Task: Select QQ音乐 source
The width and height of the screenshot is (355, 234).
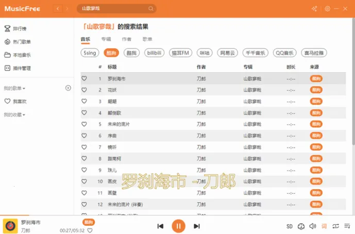Action: point(284,53)
